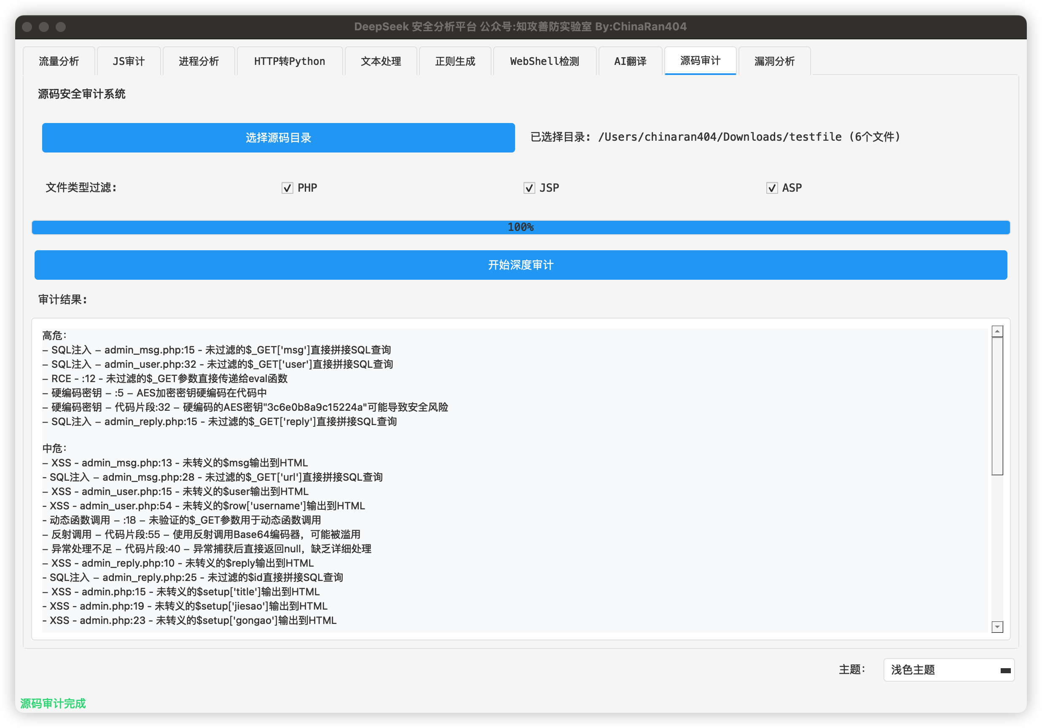Switch to the 流量分析 tab
This screenshot has width=1042, height=728.
59,61
